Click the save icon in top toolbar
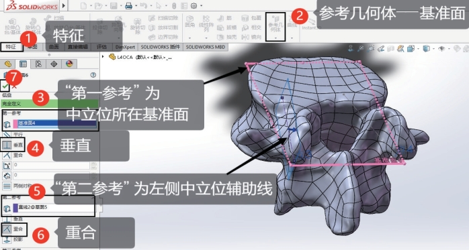This screenshot has height=250, width=469. click(x=114, y=5)
